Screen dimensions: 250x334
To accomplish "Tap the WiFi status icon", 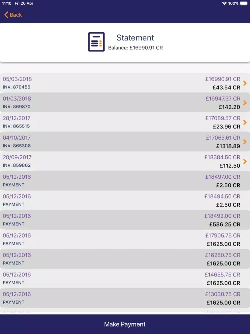I will point(224,3).
